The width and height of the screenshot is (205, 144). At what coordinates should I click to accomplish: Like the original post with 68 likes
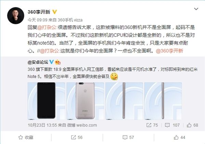pyautogui.click(x=192, y=125)
